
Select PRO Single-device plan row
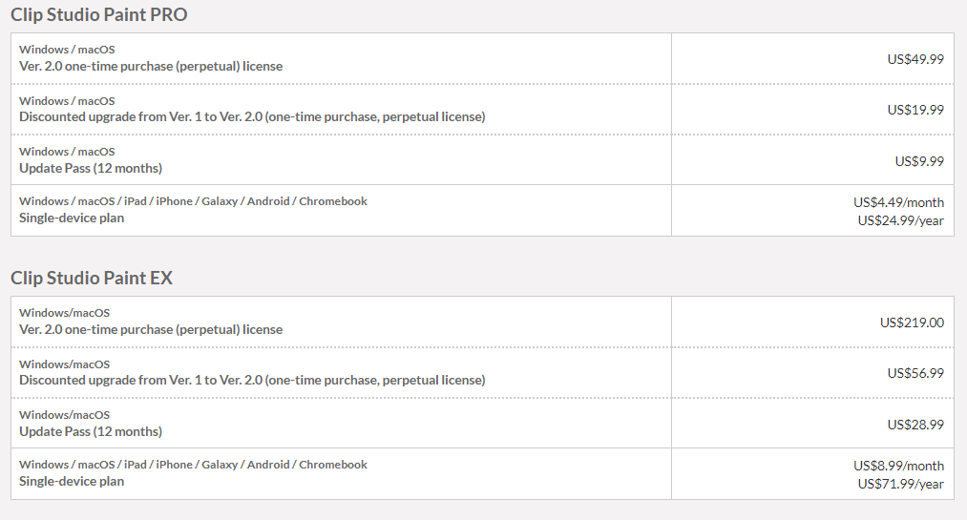482,210
